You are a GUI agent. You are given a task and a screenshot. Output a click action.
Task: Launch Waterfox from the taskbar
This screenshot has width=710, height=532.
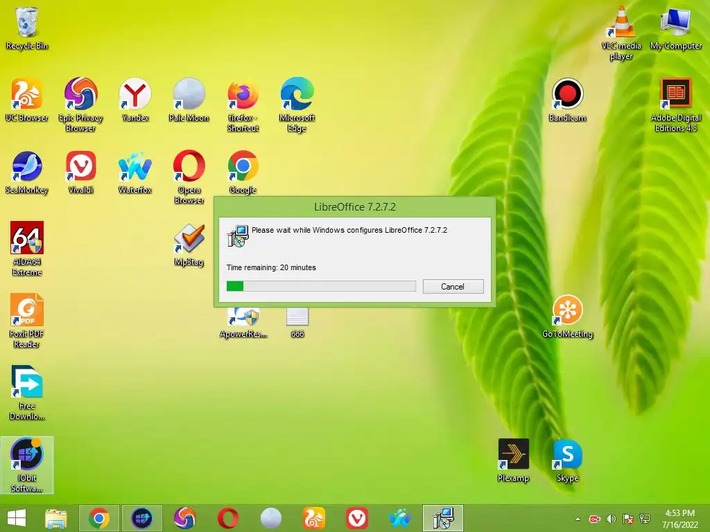[x=400, y=518]
